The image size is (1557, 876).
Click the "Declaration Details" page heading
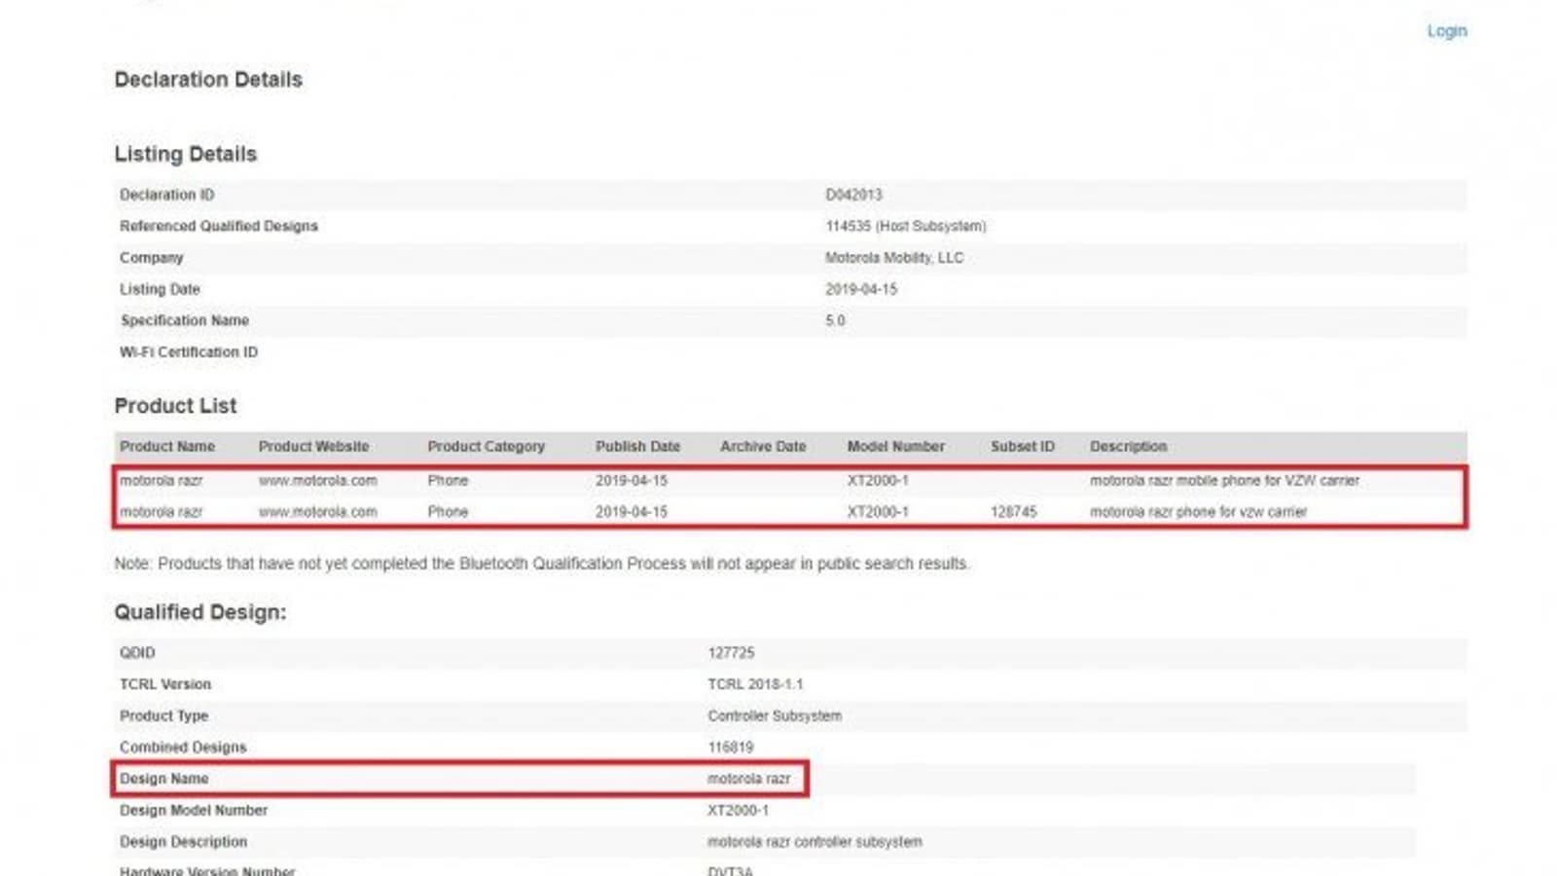click(x=208, y=80)
